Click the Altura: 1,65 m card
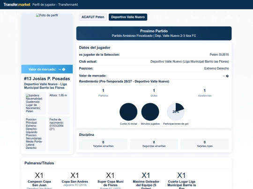The height and width of the screenshot is (189, 253). point(59,103)
